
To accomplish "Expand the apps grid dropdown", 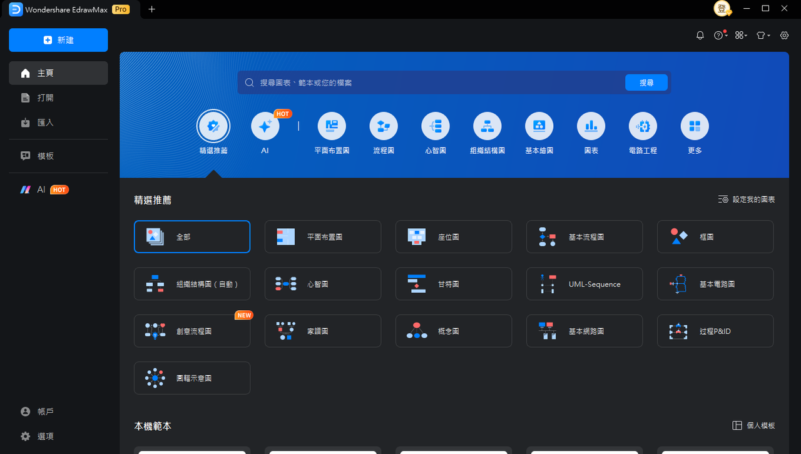I will [x=741, y=36].
